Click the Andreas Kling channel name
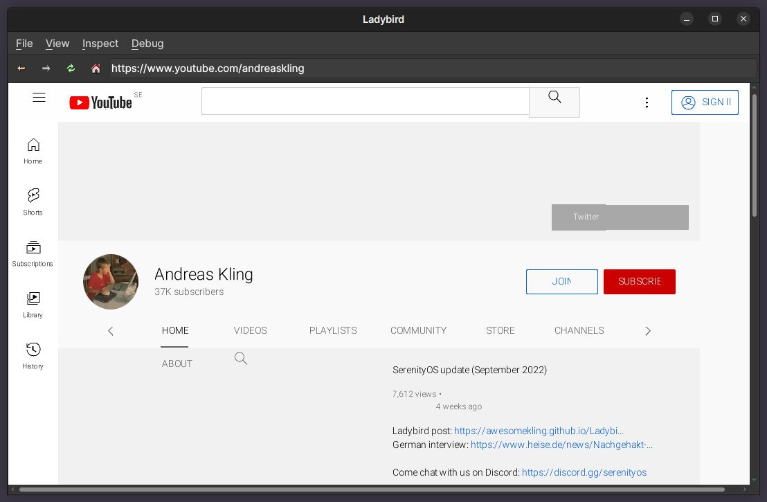Viewport: 767px width, 502px height. click(204, 274)
